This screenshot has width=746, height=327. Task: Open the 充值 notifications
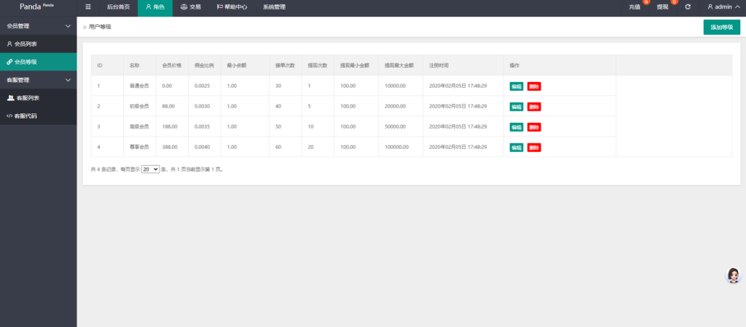[635, 7]
